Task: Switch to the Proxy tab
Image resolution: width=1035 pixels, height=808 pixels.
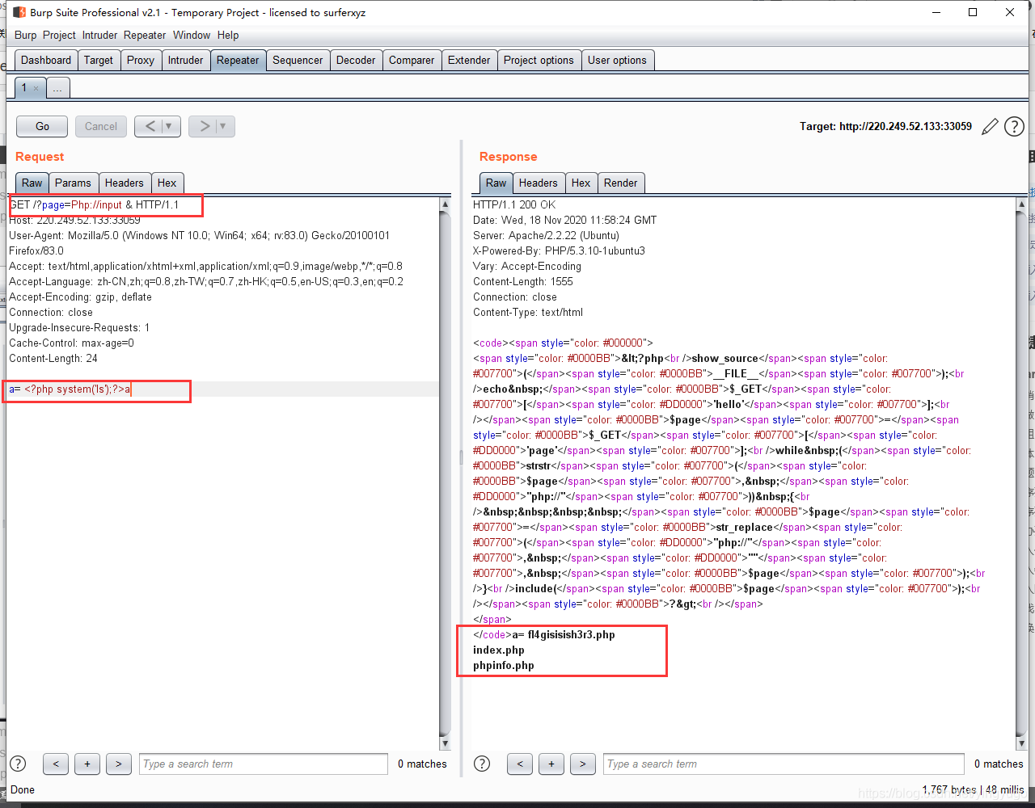Action: (141, 60)
